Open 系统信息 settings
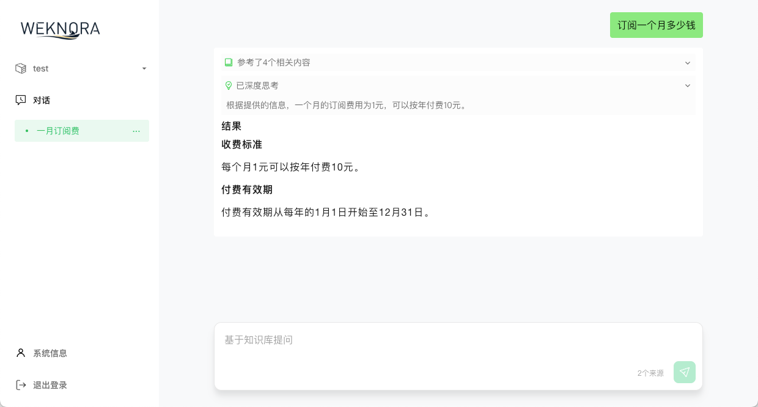758x407 pixels. [50, 353]
